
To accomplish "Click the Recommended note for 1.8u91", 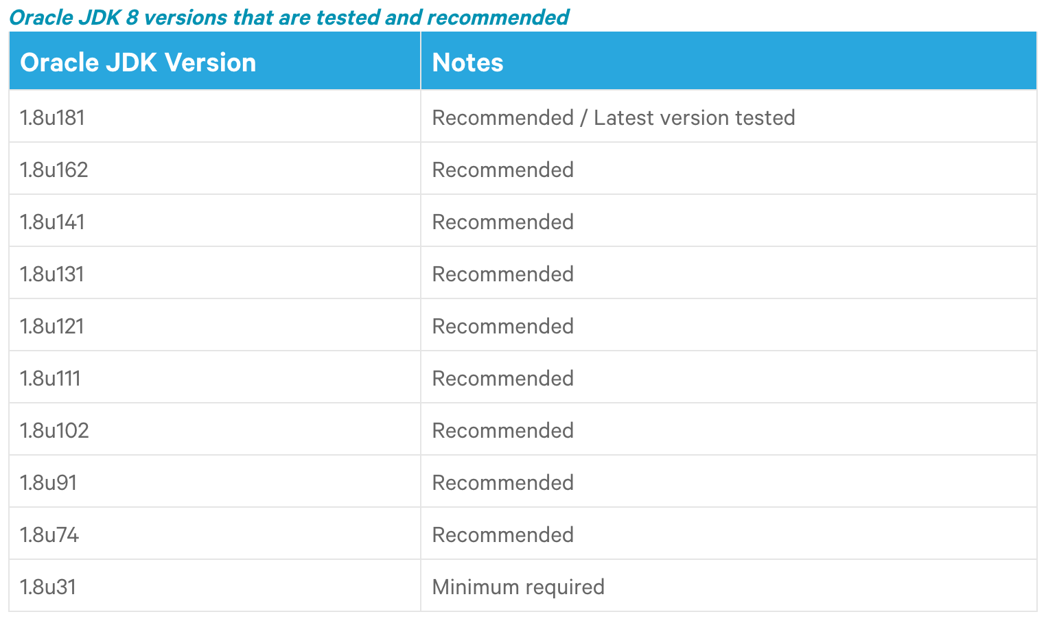I will 503,483.
